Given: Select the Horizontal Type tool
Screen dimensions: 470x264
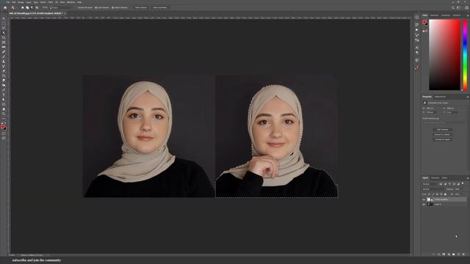Looking at the screenshot, I should coord(4,95).
